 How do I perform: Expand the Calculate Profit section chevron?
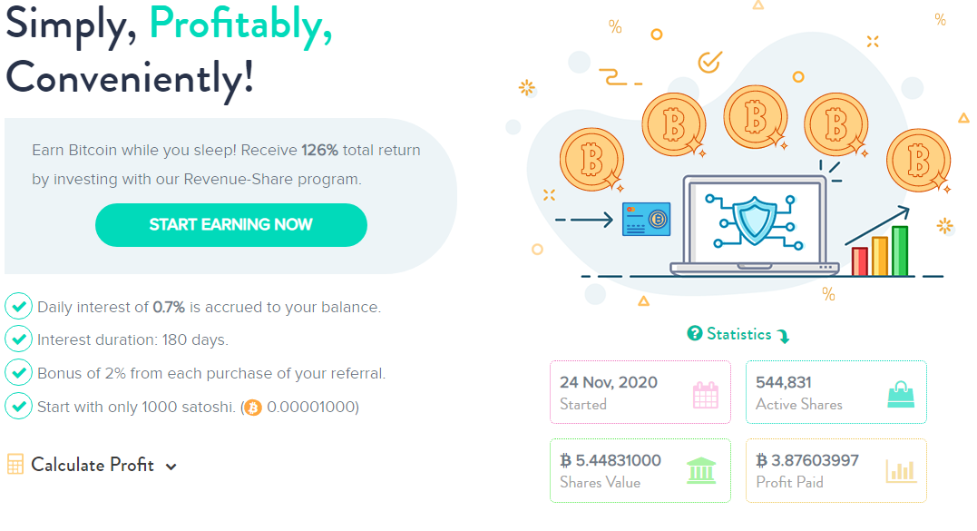[x=171, y=467]
